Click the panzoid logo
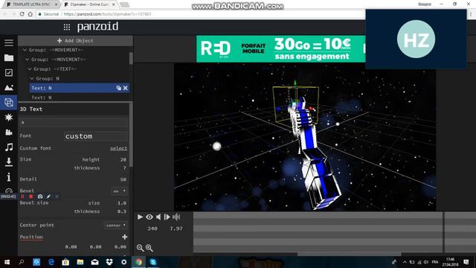The width and height of the screenshot is (476, 268). coord(97,27)
